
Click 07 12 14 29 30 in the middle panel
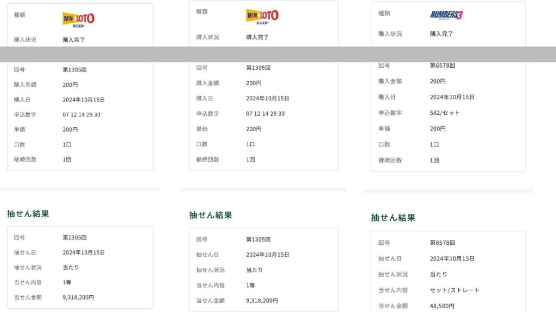(x=265, y=114)
